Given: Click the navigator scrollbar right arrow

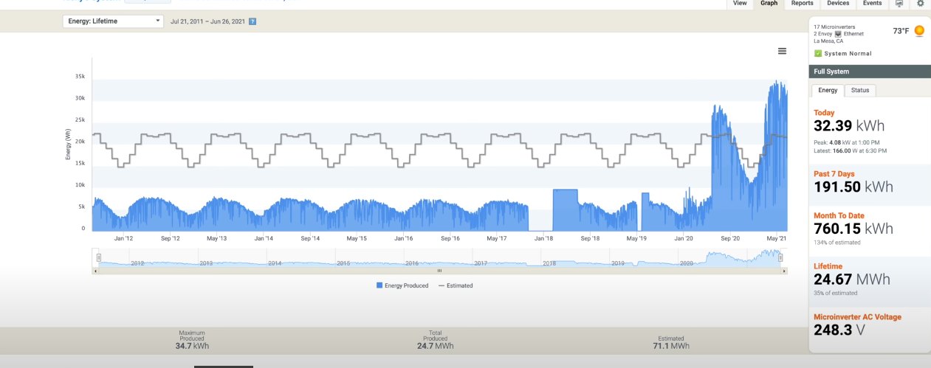Looking at the screenshot, I should 784,271.
